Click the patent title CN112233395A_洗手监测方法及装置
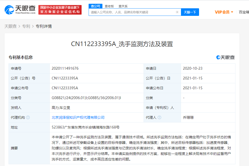The width and height of the screenshot is (249, 166). coord(122,44)
